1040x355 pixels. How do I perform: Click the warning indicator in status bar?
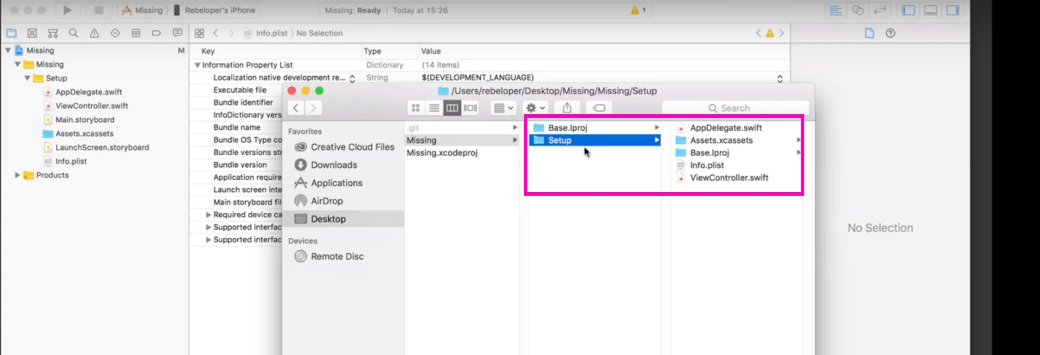[x=638, y=10]
